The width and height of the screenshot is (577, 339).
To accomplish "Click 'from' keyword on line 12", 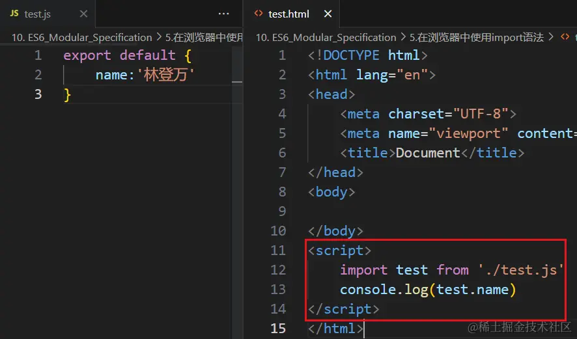I will click(453, 270).
